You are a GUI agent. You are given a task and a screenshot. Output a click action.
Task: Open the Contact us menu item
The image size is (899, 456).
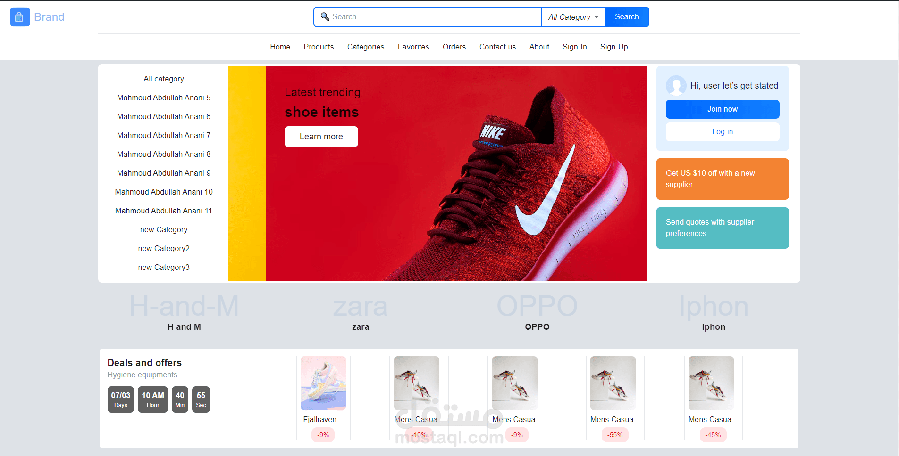[498, 47]
